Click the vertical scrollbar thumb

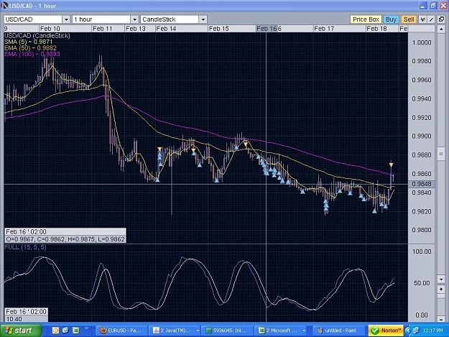(440, 154)
